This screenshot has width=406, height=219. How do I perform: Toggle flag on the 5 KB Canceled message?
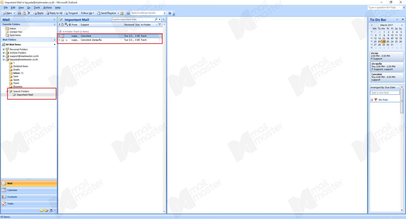coord(160,36)
